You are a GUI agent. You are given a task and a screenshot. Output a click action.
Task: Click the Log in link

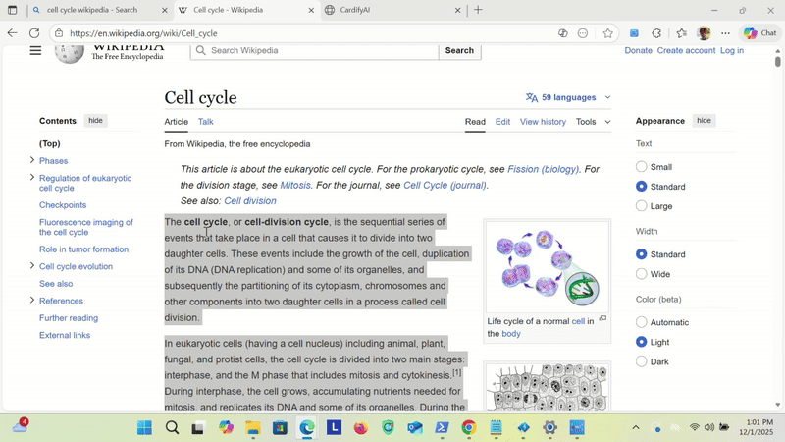tap(732, 50)
